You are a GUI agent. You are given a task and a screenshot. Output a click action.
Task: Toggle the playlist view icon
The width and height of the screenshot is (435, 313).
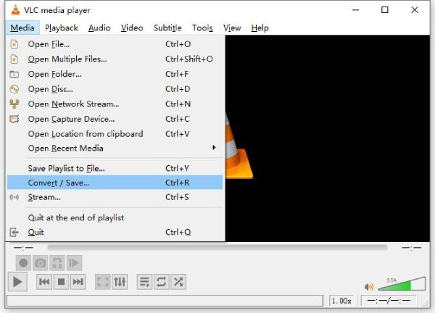(144, 282)
